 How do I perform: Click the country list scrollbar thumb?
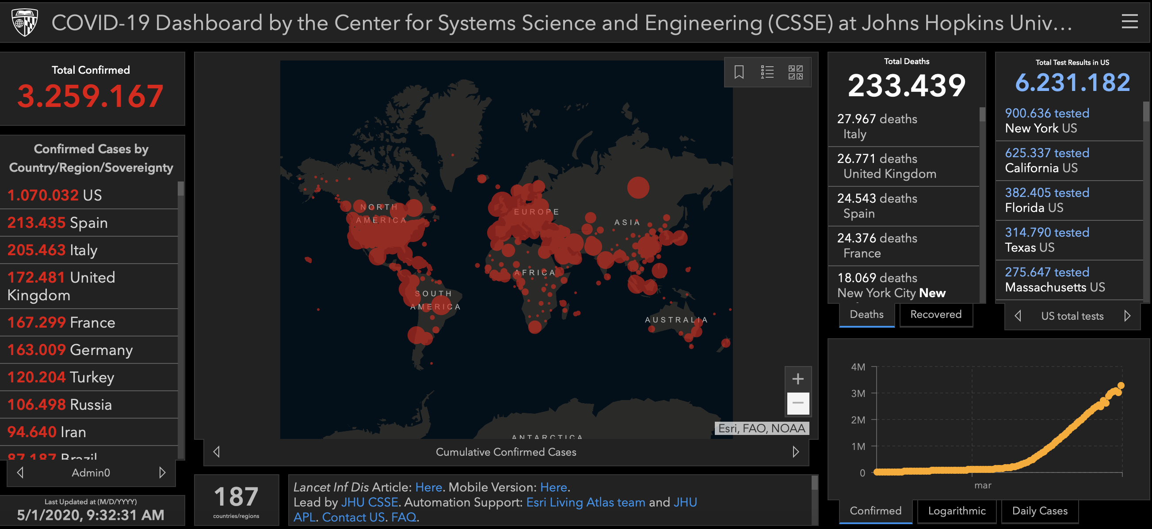(181, 188)
